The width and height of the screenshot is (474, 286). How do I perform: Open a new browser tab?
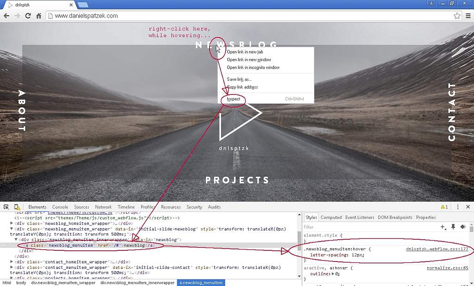coord(82,5)
